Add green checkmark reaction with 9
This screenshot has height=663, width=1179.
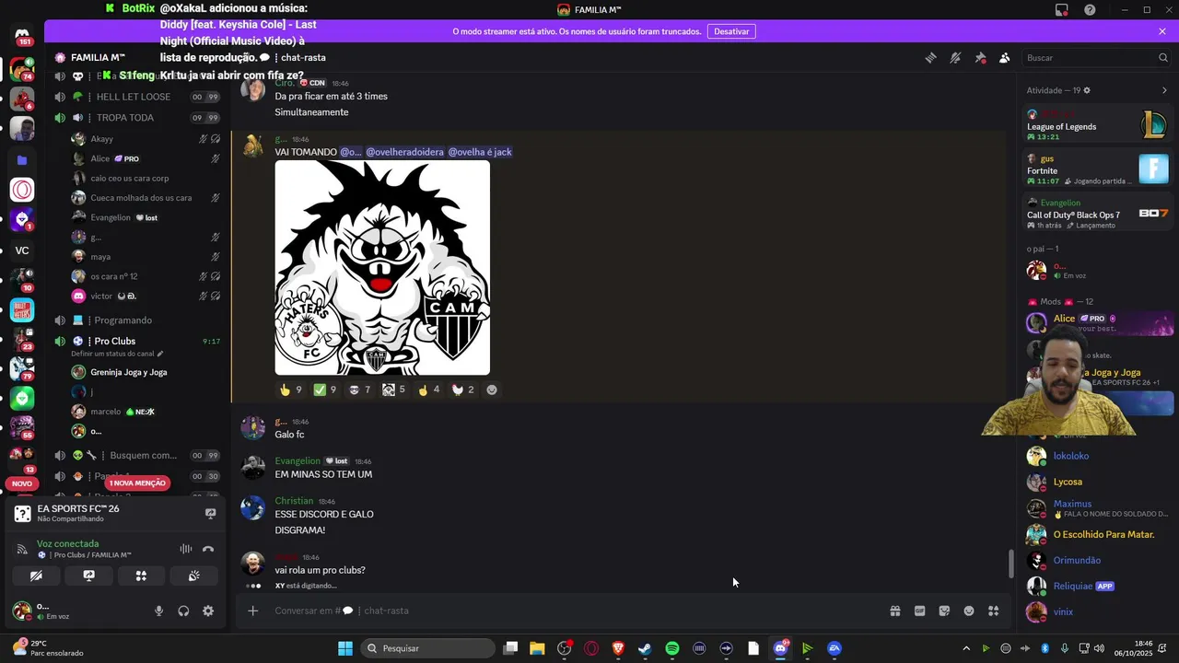[325, 390]
